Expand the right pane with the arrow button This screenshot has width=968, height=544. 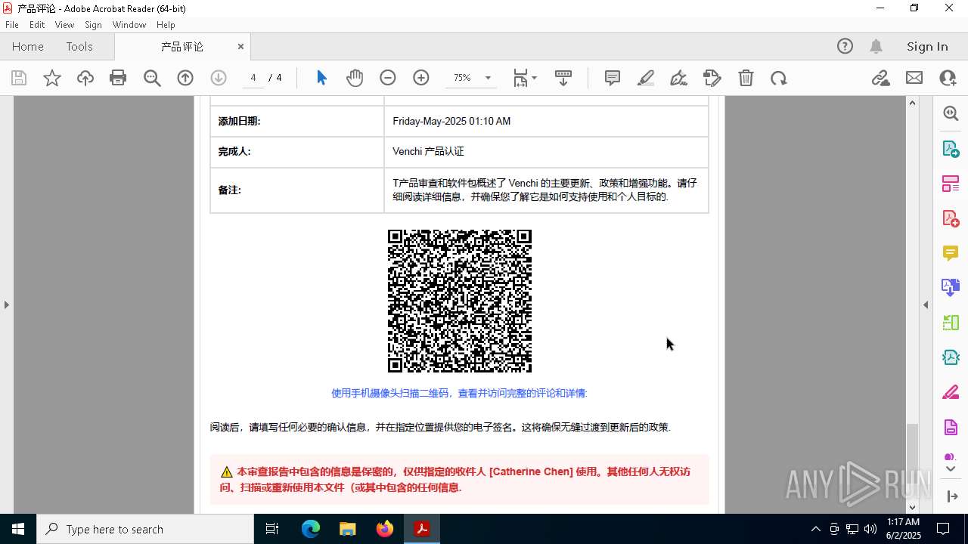coord(952,496)
